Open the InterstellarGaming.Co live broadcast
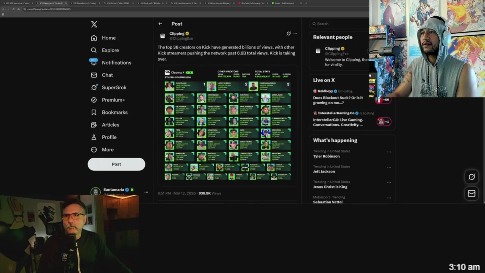Image resolution: width=485 pixels, height=273 pixels. click(x=338, y=122)
